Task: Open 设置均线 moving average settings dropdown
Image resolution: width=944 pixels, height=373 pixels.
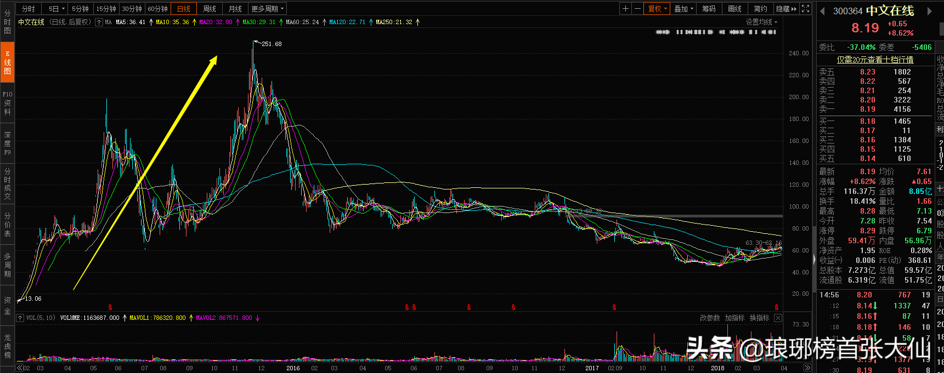Action: pos(761,22)
